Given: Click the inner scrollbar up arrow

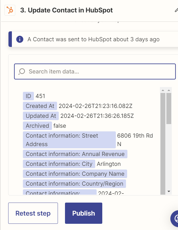Looking at the screenshot, I should [x=163, y=90].
